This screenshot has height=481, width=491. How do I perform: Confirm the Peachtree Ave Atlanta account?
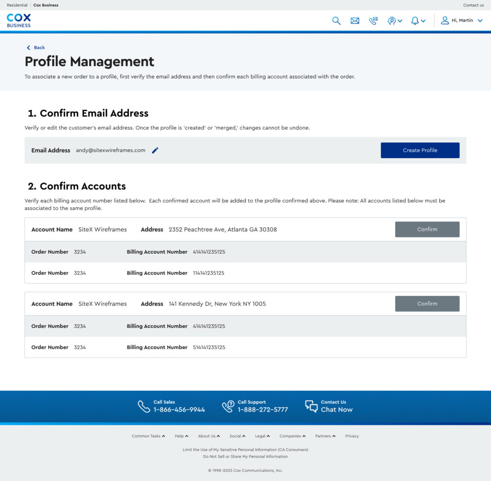click(427, 229)
